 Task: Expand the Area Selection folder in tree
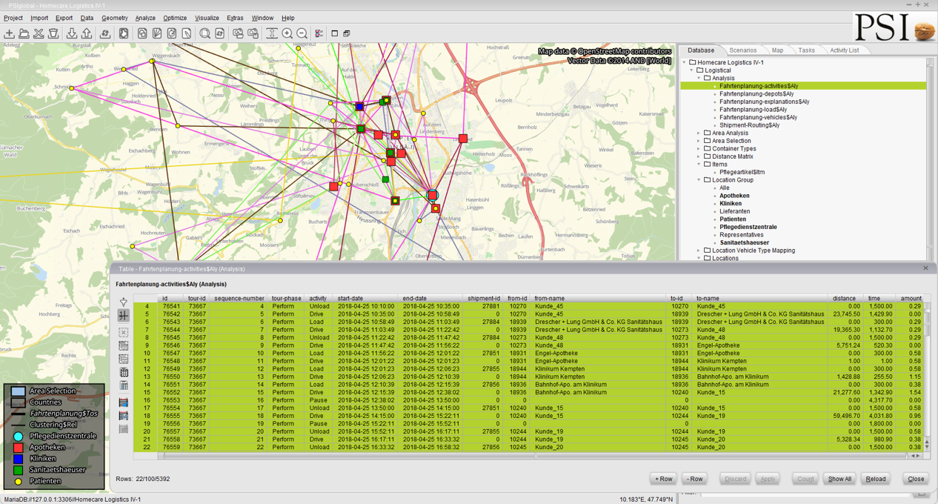[x=699, y=141]
